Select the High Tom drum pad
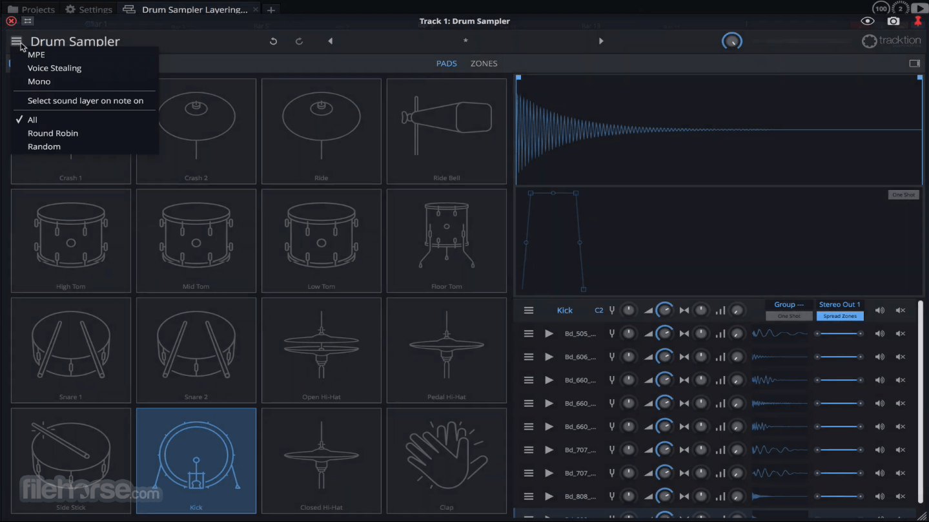 point(71,240)
